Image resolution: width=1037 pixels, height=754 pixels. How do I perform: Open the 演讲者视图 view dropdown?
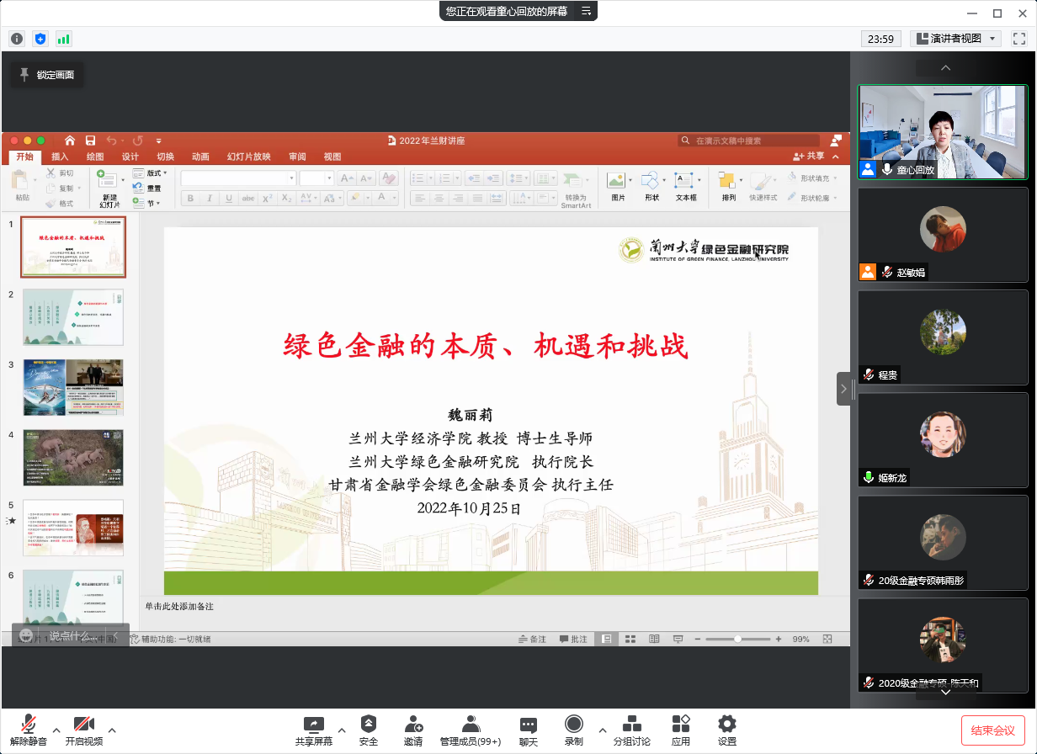tap(955, 39)
